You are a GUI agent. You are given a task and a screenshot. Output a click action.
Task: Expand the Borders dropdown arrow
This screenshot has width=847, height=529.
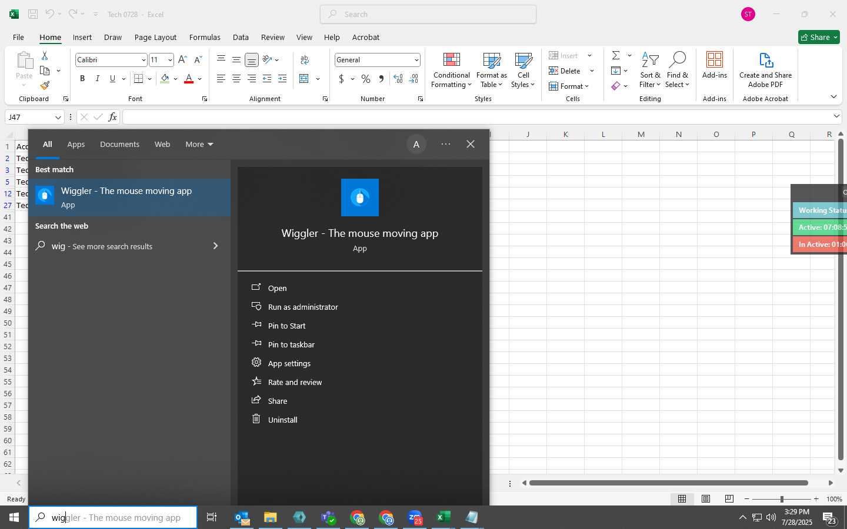[149, 79]
